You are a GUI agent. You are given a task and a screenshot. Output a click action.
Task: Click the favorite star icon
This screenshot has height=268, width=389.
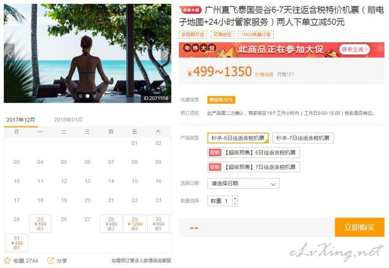coord(7,260)
